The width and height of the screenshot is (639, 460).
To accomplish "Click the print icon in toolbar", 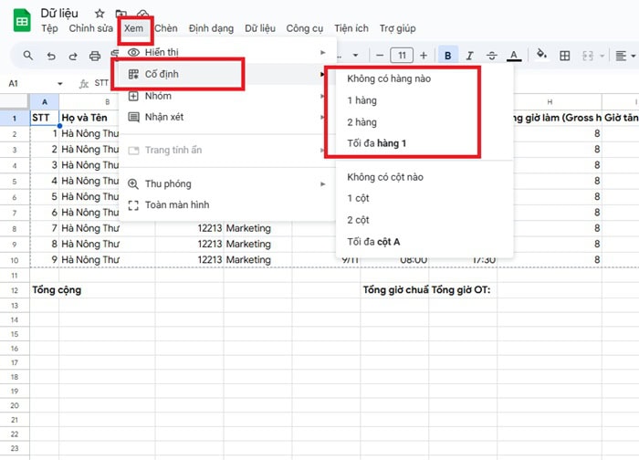I will pos(95,56).
